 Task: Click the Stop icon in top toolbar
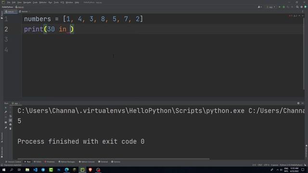(x=292, y=7)
